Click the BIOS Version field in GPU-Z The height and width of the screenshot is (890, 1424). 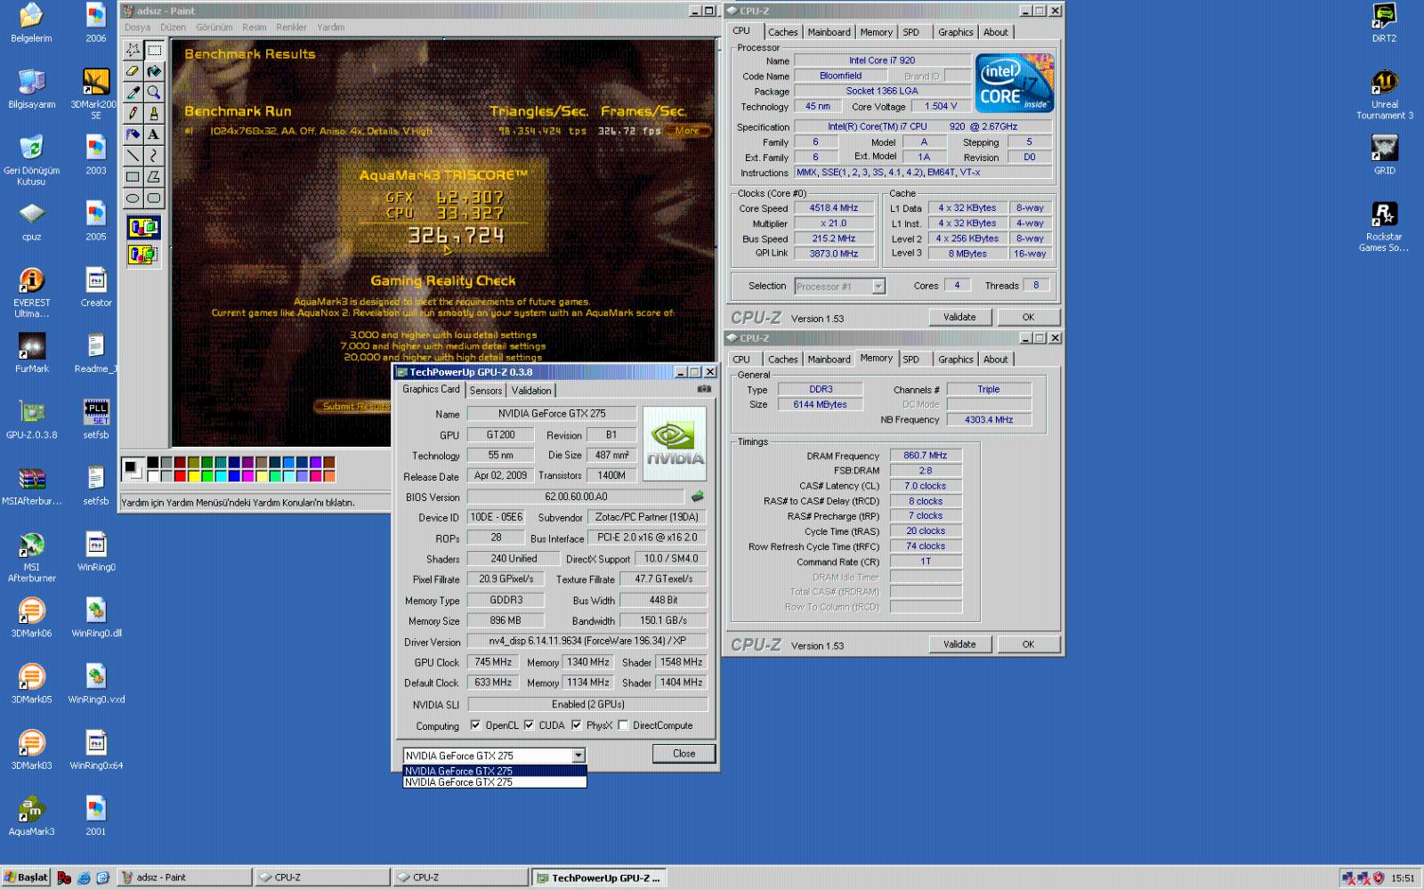pos(576,497)
